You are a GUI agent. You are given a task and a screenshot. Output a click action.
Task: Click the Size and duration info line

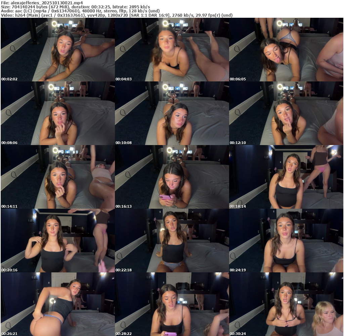[75, 7]
